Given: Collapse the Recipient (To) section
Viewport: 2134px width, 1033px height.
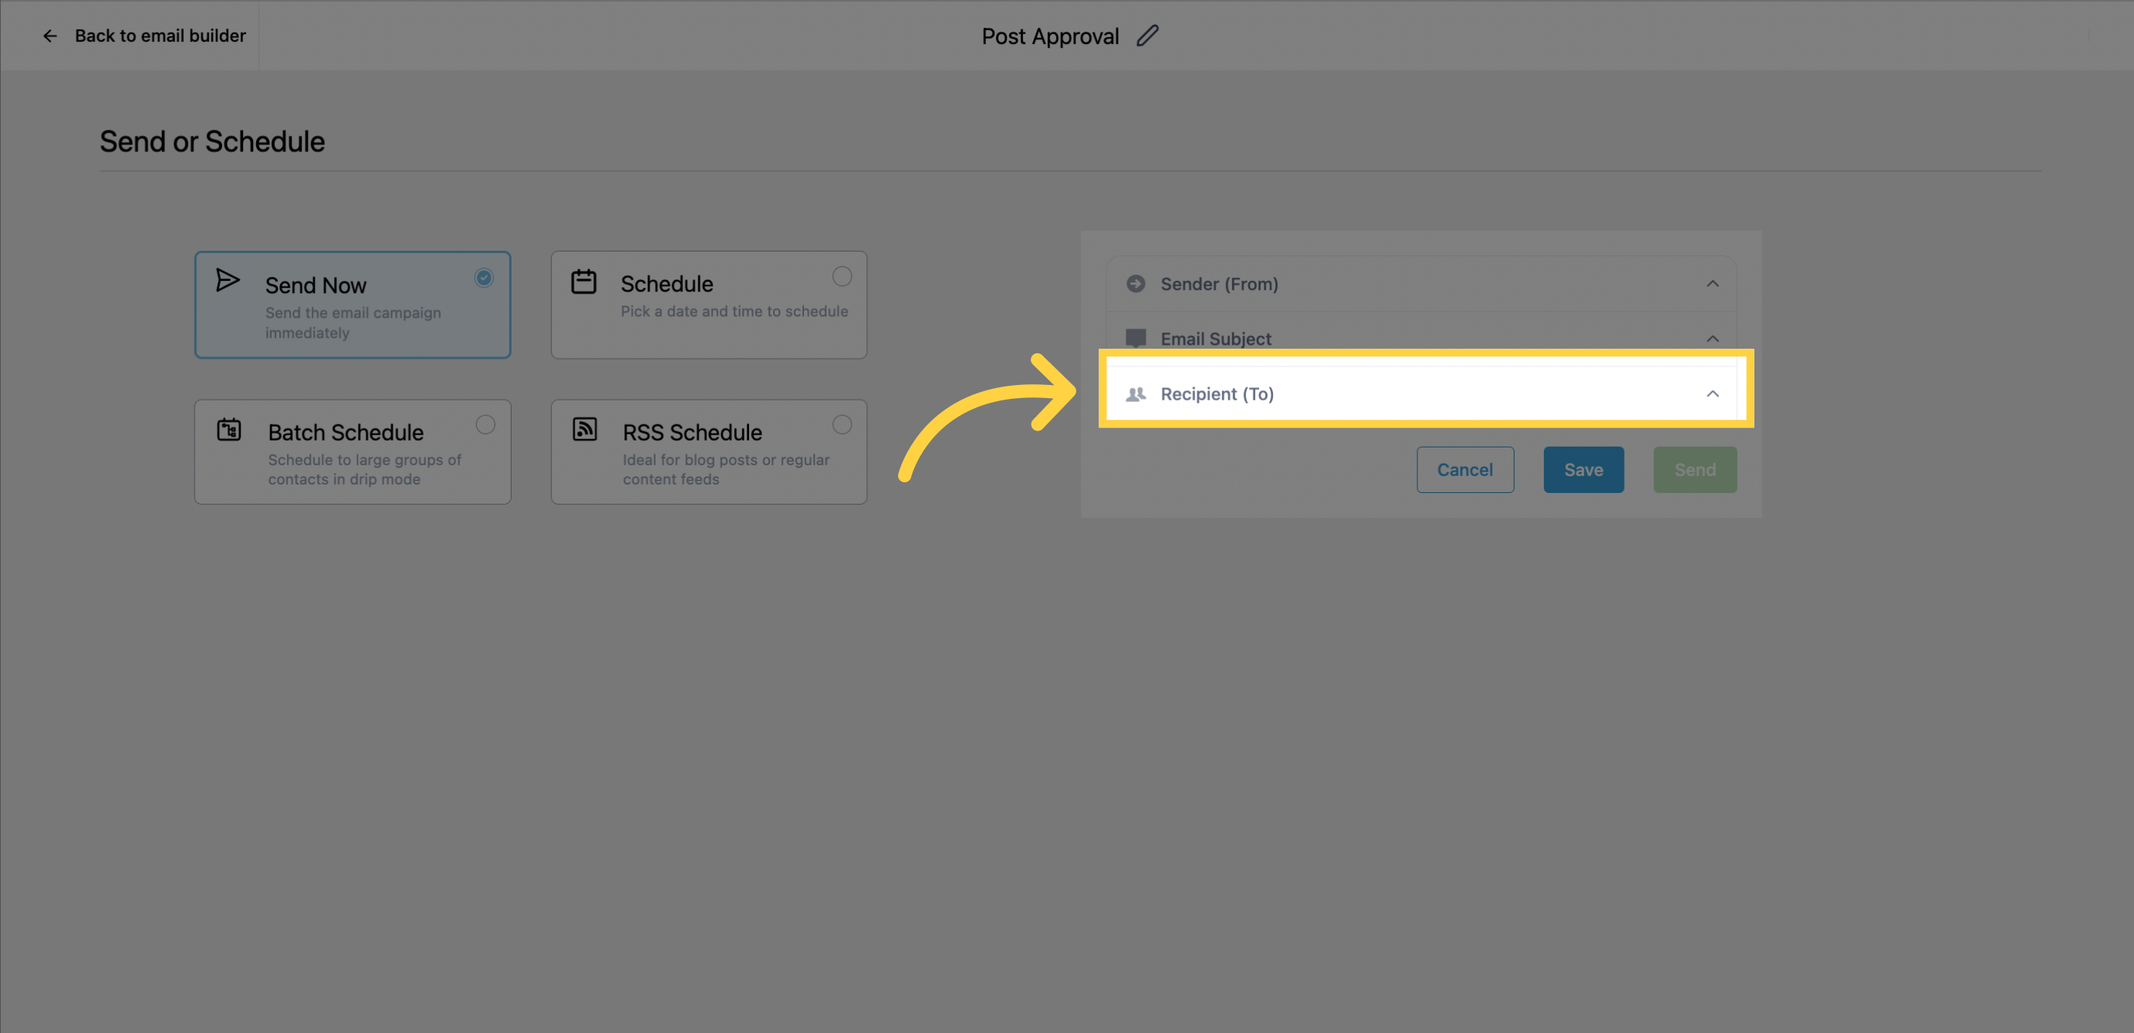Looking at the screenshot, I should (1712, 393).
